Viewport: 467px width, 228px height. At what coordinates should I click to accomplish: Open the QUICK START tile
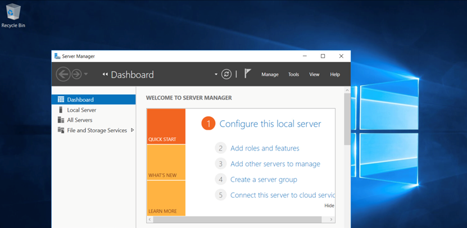point(166,126)
